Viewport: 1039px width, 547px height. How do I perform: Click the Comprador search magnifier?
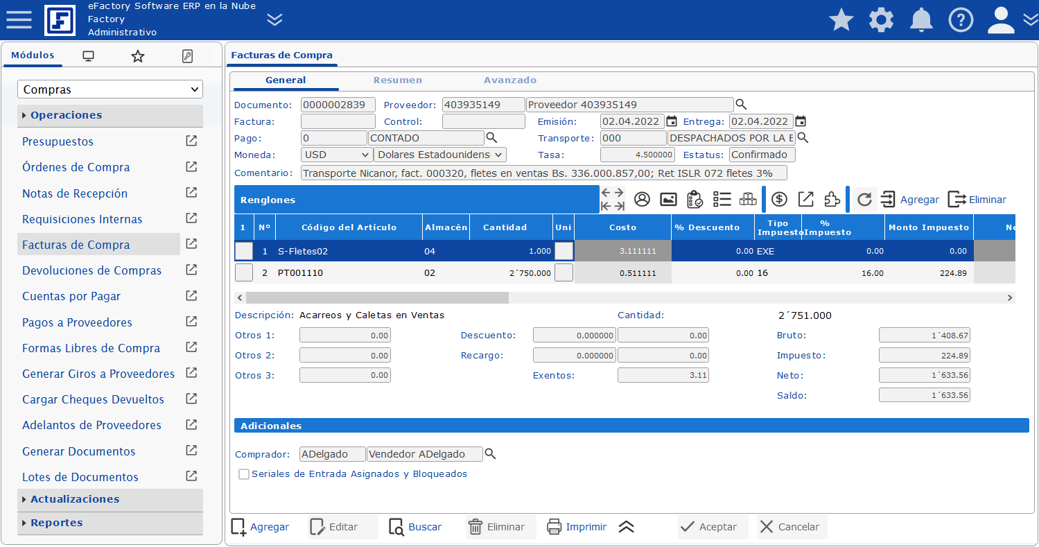point(490,454)
